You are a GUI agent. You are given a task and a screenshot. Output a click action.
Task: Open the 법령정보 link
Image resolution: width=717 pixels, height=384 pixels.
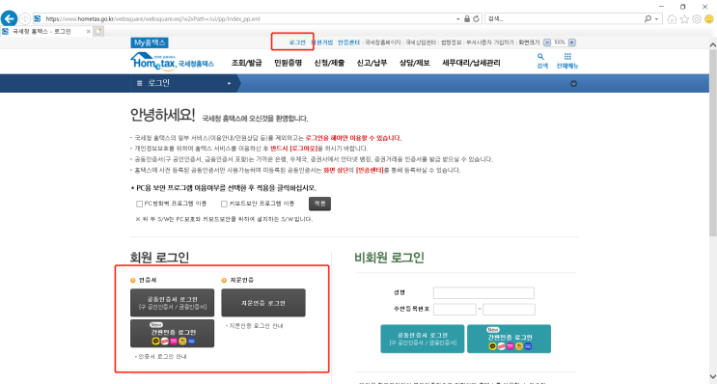point(451,42)
